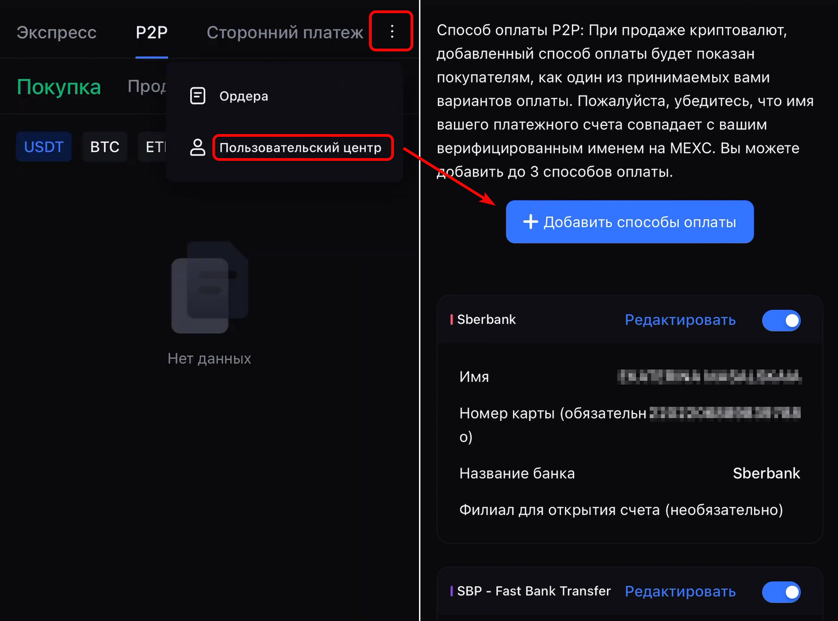This screenshot has height=621, width=838.
Task: Select 'Пользовательский центр' from the menu
Action: [301, 148]
